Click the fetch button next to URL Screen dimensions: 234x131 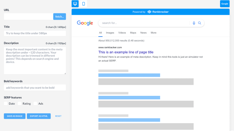click(60, 17)
